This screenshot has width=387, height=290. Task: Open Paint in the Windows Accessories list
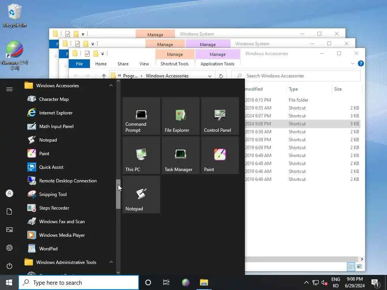pos(44,153)
